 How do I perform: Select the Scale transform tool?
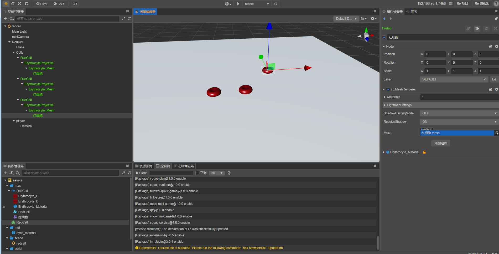click(x=20, y=4)
